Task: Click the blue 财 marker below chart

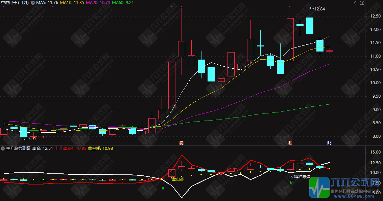Action: point(329,143)
